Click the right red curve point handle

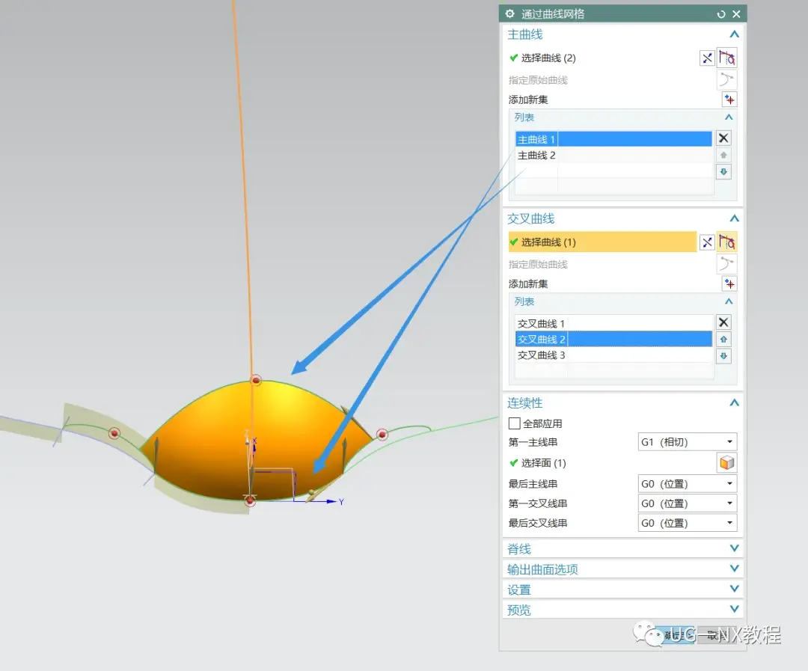coord(382,435)
